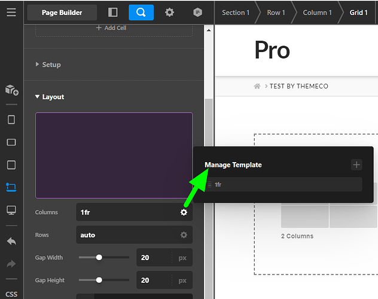Open the add elements cube icon

click(x=11, y=90)
